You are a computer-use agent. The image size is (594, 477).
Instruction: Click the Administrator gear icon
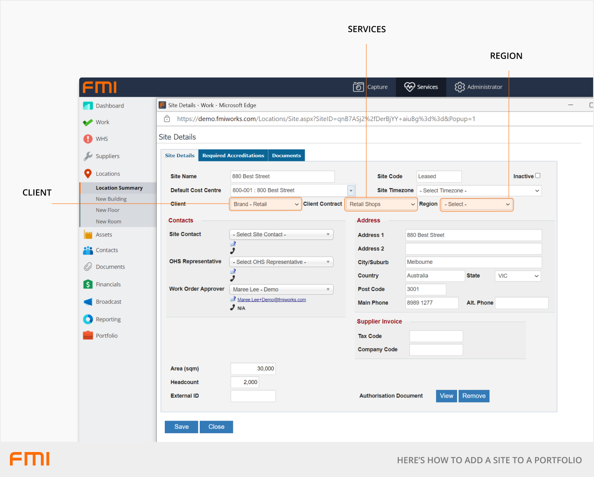coord(460,87)
